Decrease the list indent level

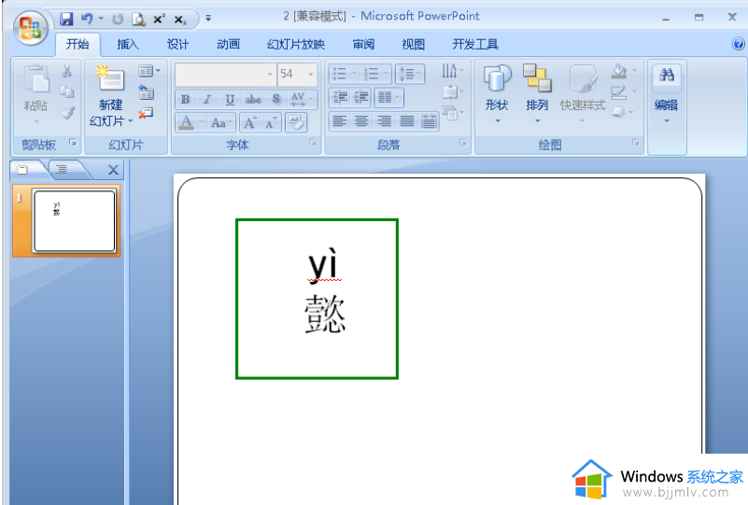(x=340, y=98)
